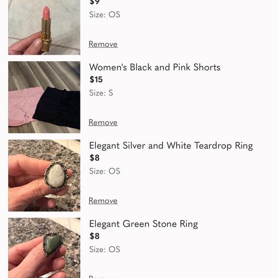Screen dimensions: 278x278
Task: Click Size: OS under the lipstick
Action: [104, 14]
